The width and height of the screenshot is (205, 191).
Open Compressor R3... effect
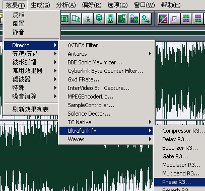(179, 131)
